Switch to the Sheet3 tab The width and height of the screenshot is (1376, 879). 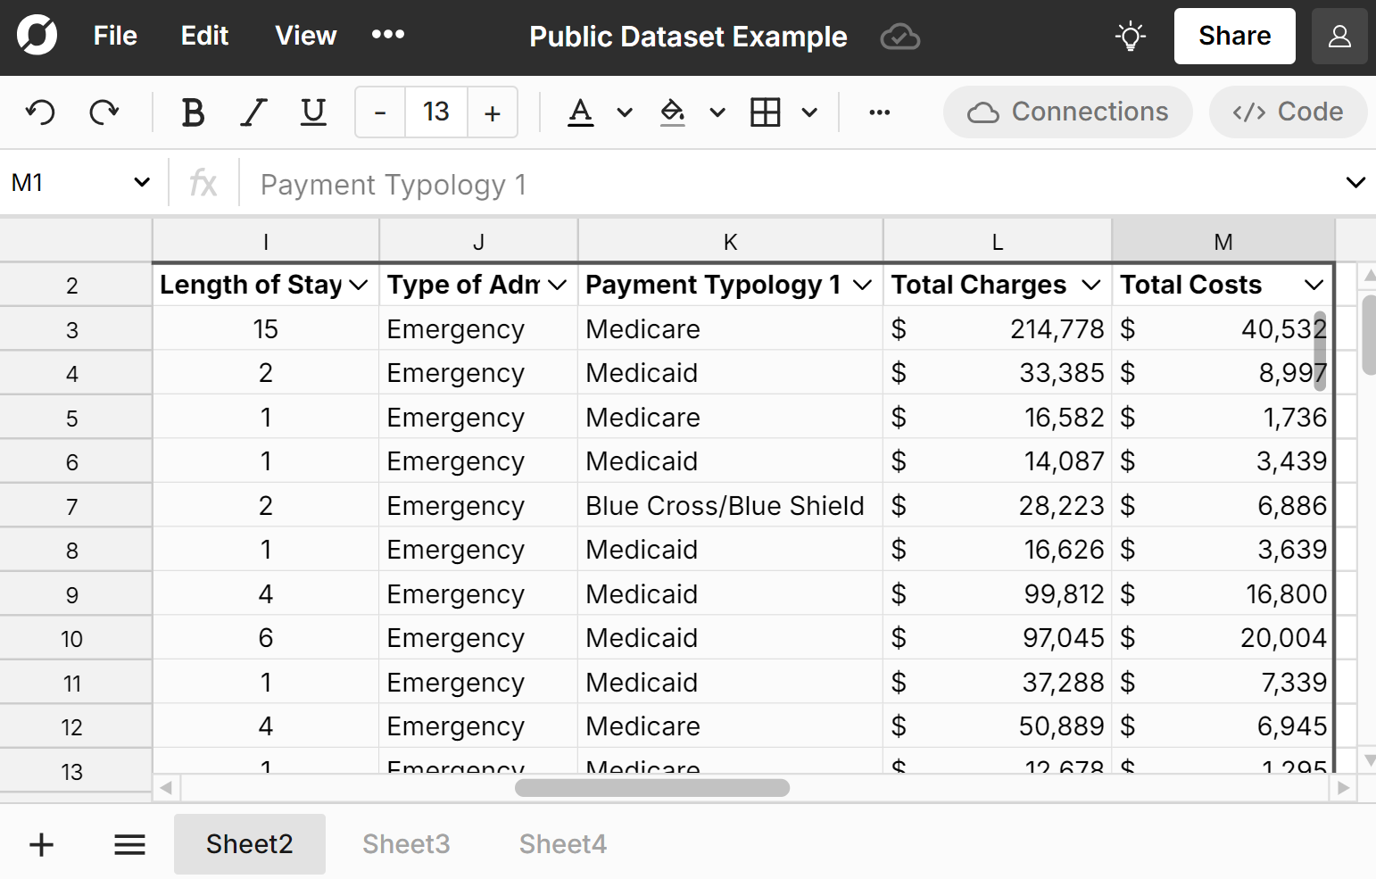pyautogui.click(x=406, y=843)
